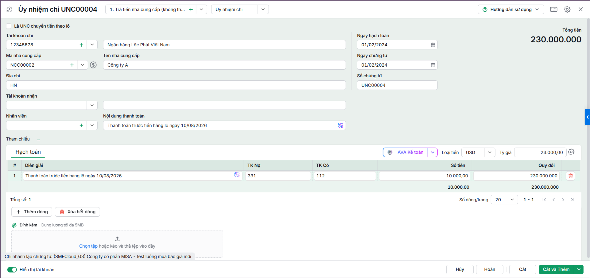Expand the Tài khoản nhận dropdown

[x=92, y=105]
